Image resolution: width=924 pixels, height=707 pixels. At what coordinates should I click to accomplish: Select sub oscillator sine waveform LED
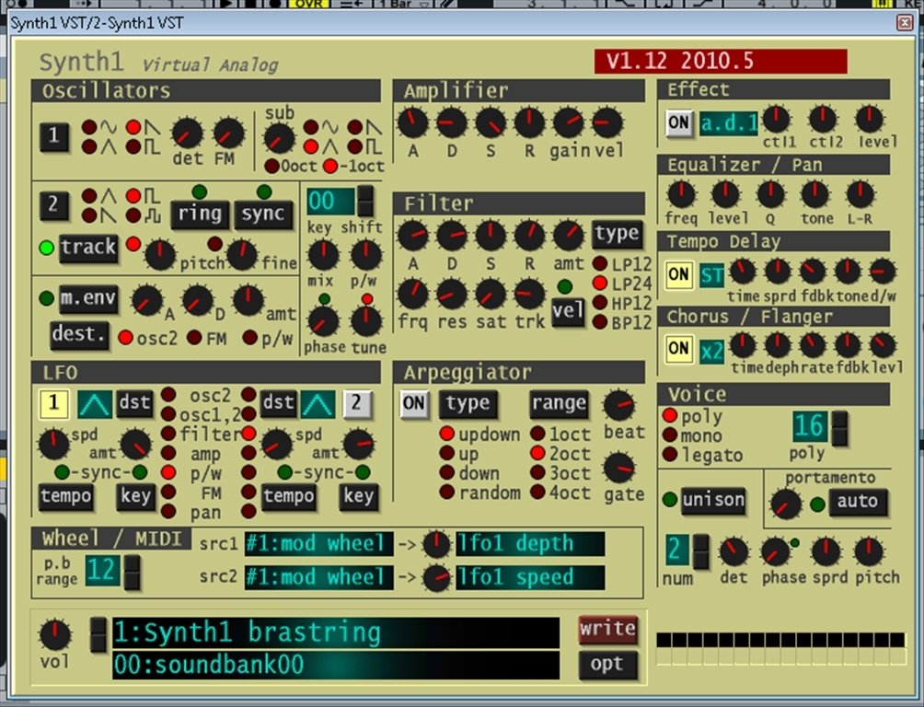pos(310,127)
